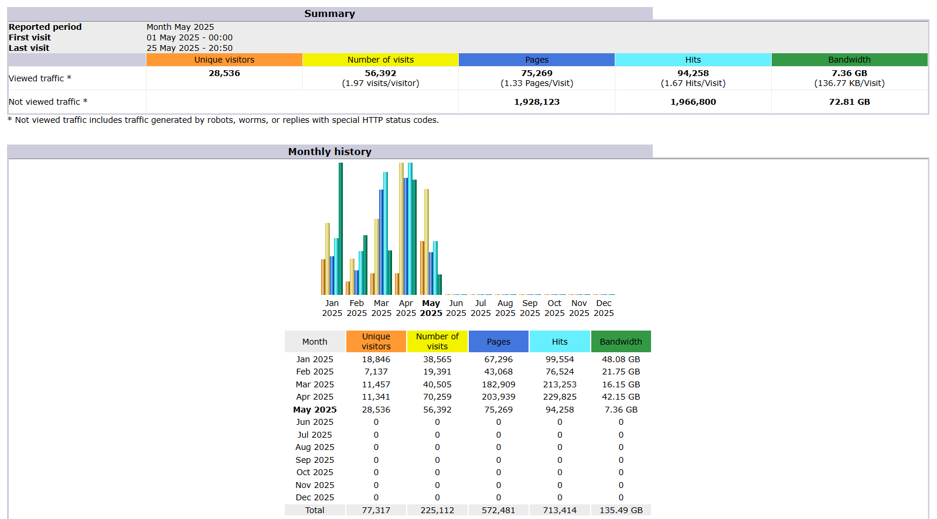Select yellow Number of visits Summary header
The height and width of the screenshot is (519, 937).
click(380, 60)
